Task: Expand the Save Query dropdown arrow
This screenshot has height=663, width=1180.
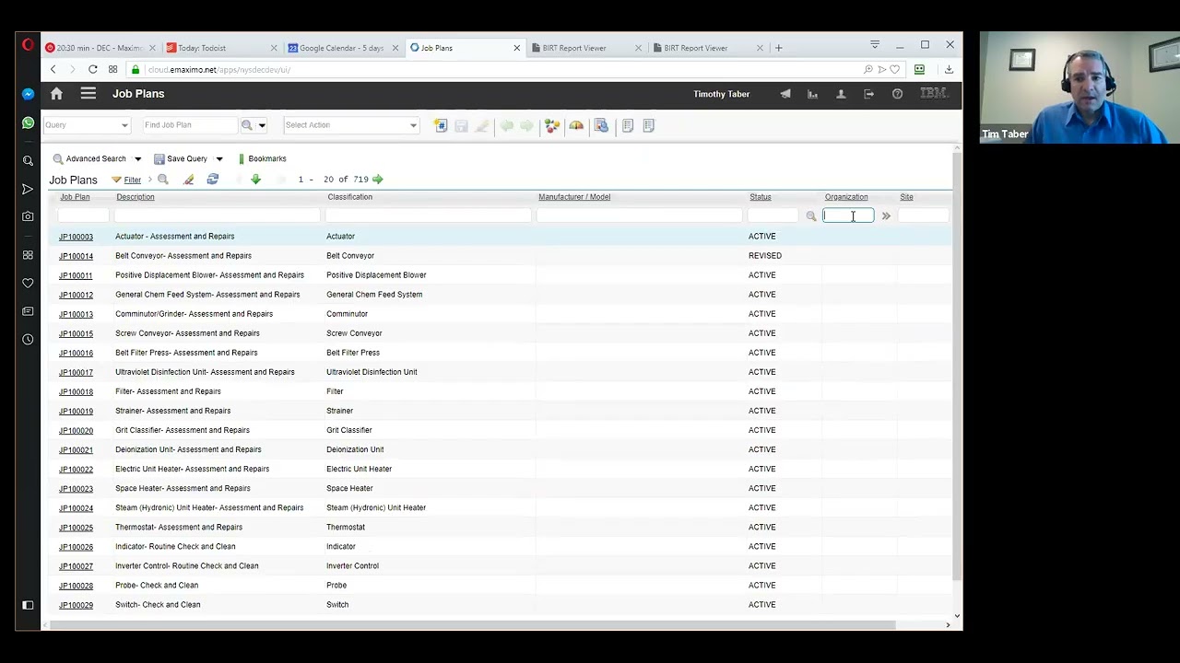Action: [x=218, y=159]
